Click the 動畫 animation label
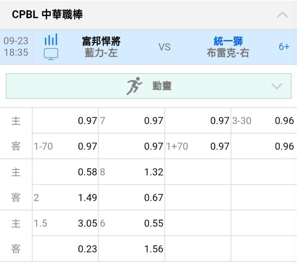297x264 pixels. pos(162,86)
